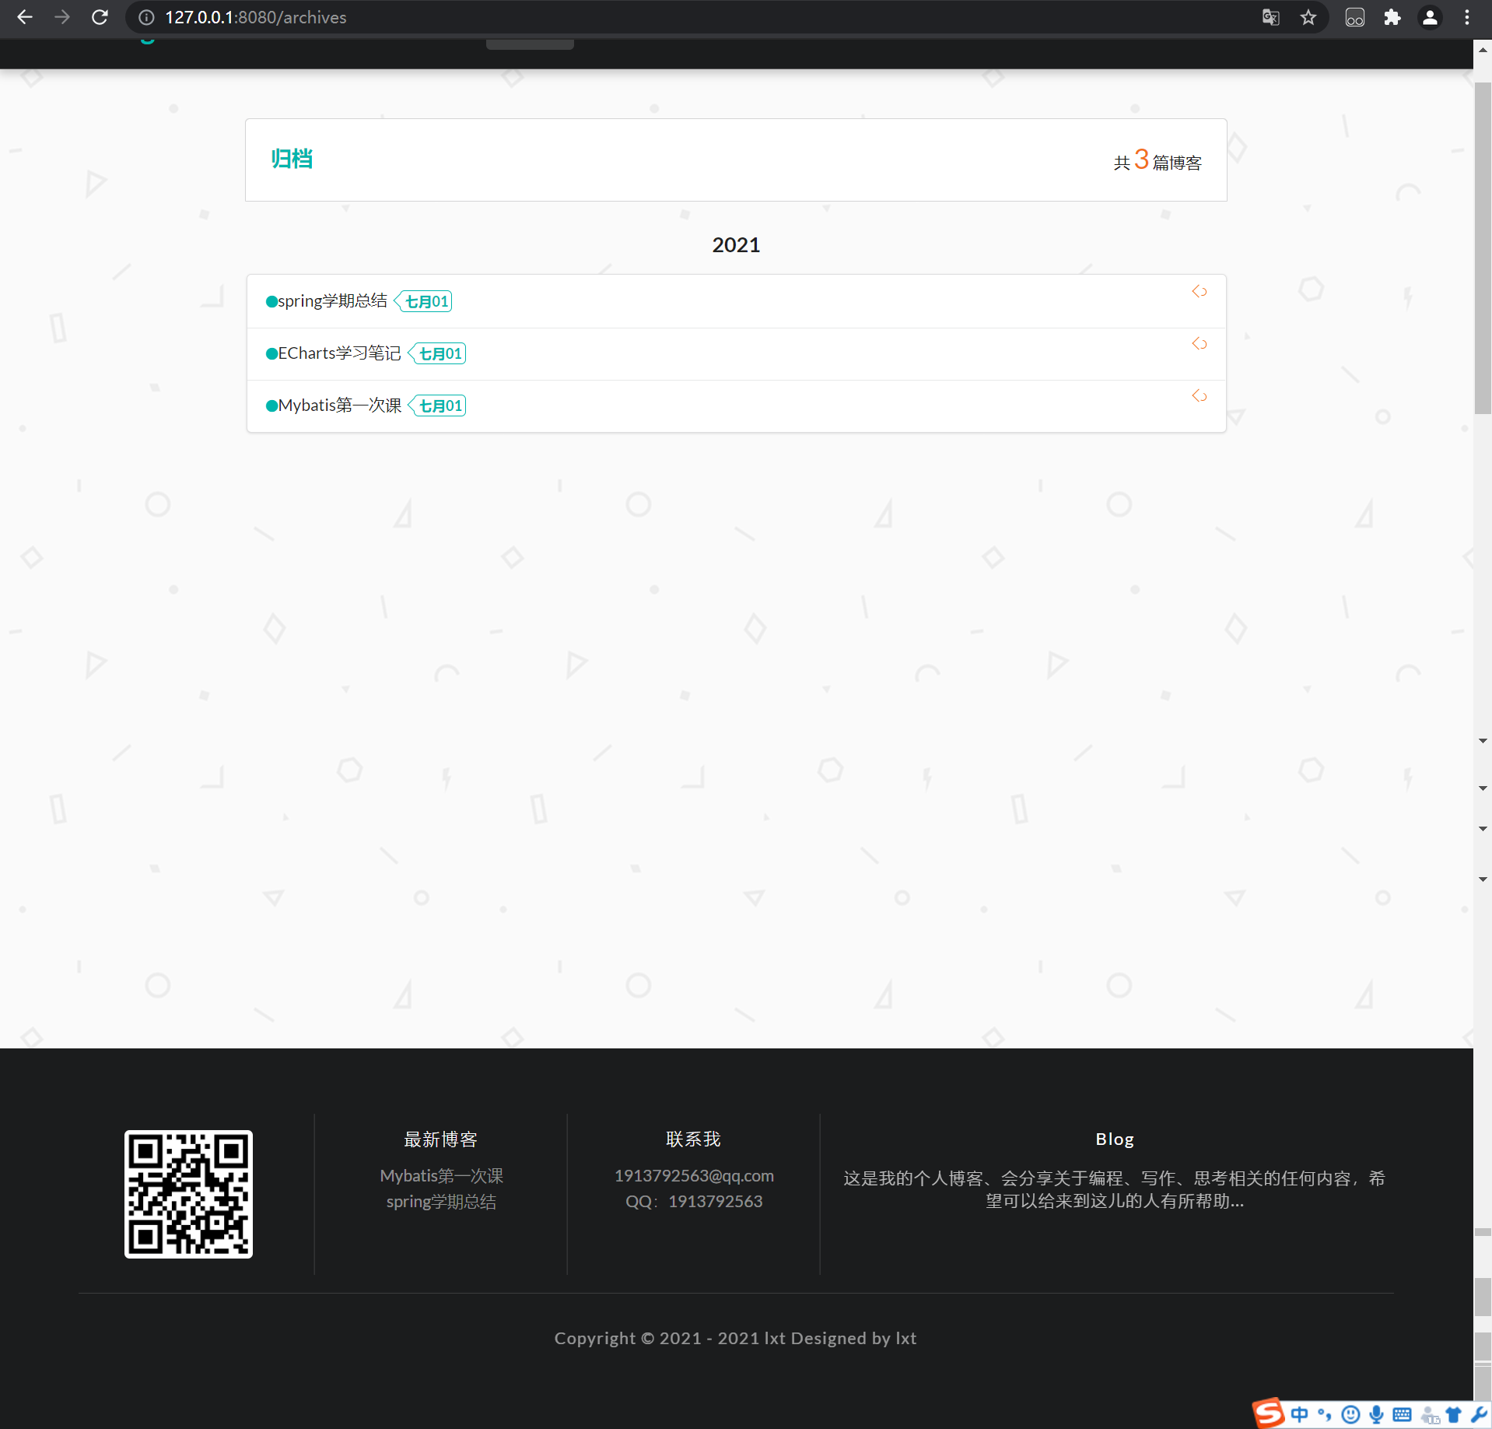Click the scrollbar up arrow
Image resolution: width=1492 pixels, height=1429 pixels.
pyautogui.click(x=1483, y=50)
